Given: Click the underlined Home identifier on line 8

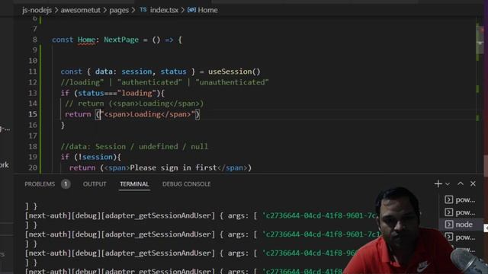Looking at the screenshot, I should pyautogui.click(x=86, y=40).
